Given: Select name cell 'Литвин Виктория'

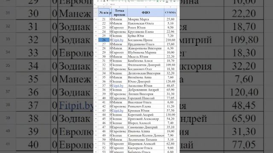Looking at the screenshot, I should click(146, 94).
